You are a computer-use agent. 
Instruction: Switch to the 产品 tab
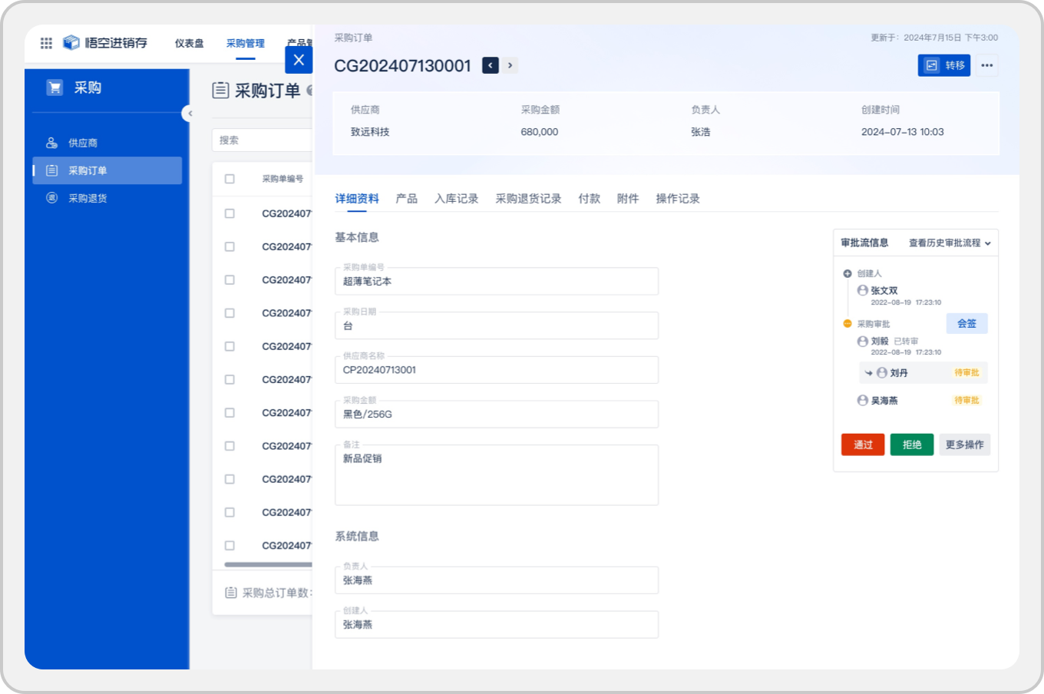(x=407, y=199)
